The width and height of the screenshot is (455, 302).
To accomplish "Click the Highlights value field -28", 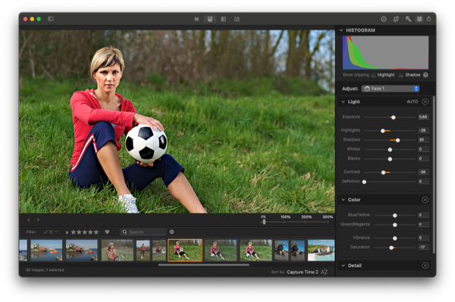I will pos(423,130).
